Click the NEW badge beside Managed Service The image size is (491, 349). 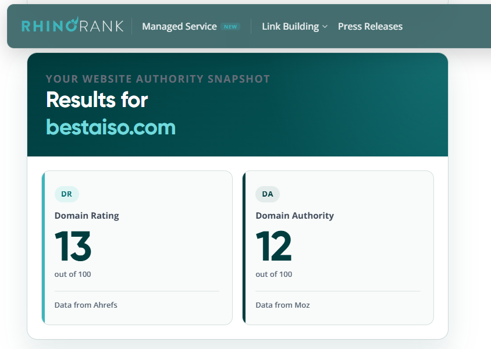pyautogui.click(x=230, y=27)
